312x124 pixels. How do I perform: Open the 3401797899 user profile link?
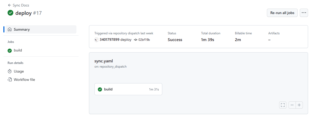[x=109, y=40]
